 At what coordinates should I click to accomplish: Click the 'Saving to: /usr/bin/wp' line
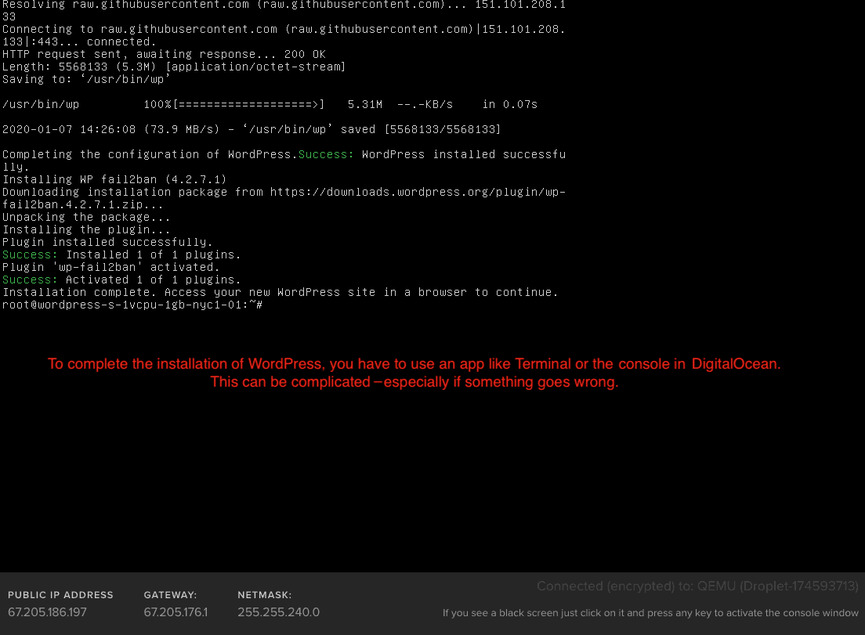tap(87, 79)
